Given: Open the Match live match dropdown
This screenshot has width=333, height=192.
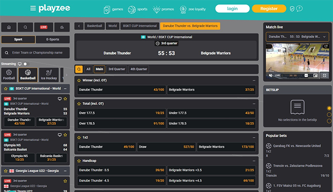Looking at the screenshot, I should (297, 37).
